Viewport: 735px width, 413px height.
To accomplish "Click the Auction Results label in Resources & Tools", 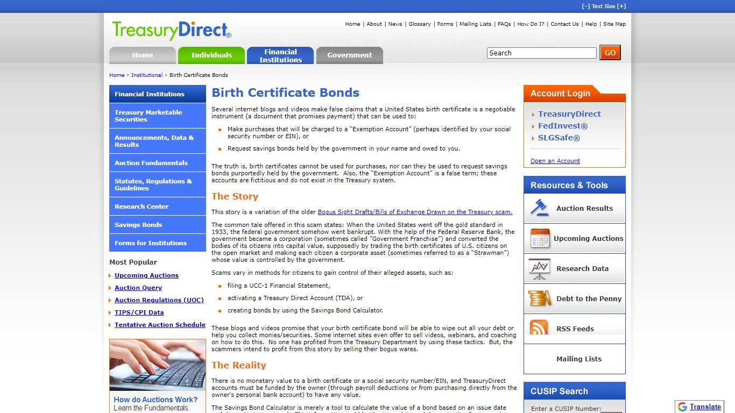I will pyautogui.click(x=584, y=208).
